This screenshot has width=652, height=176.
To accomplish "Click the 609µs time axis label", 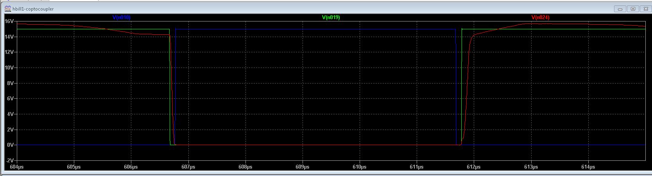I will tap(302, 167).
